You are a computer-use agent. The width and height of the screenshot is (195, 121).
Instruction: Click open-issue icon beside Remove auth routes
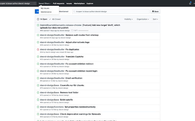(38, 35)
